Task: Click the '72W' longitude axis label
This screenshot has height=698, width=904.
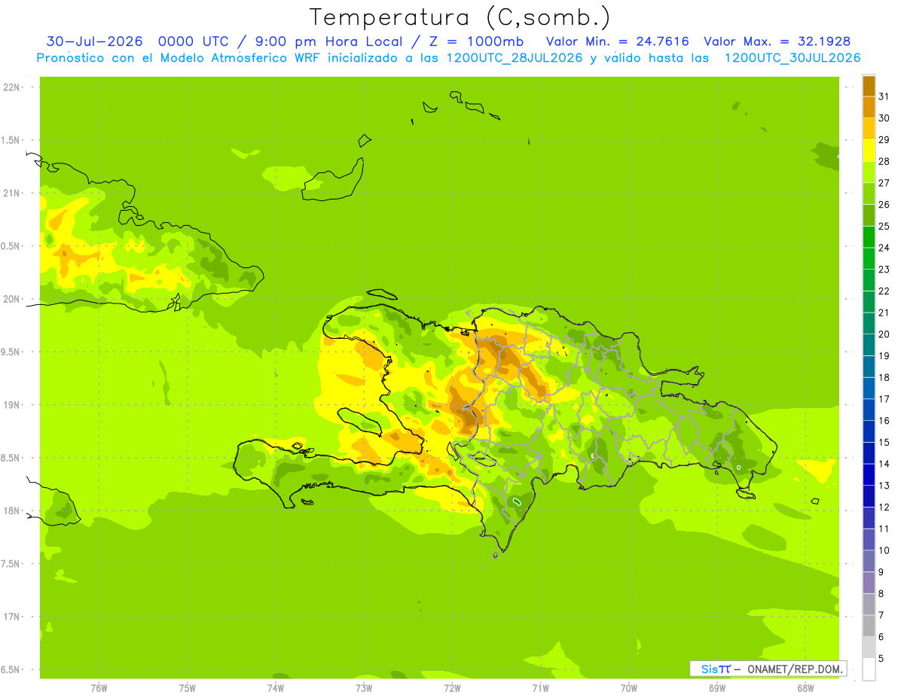Action: [x=452, y=687]
